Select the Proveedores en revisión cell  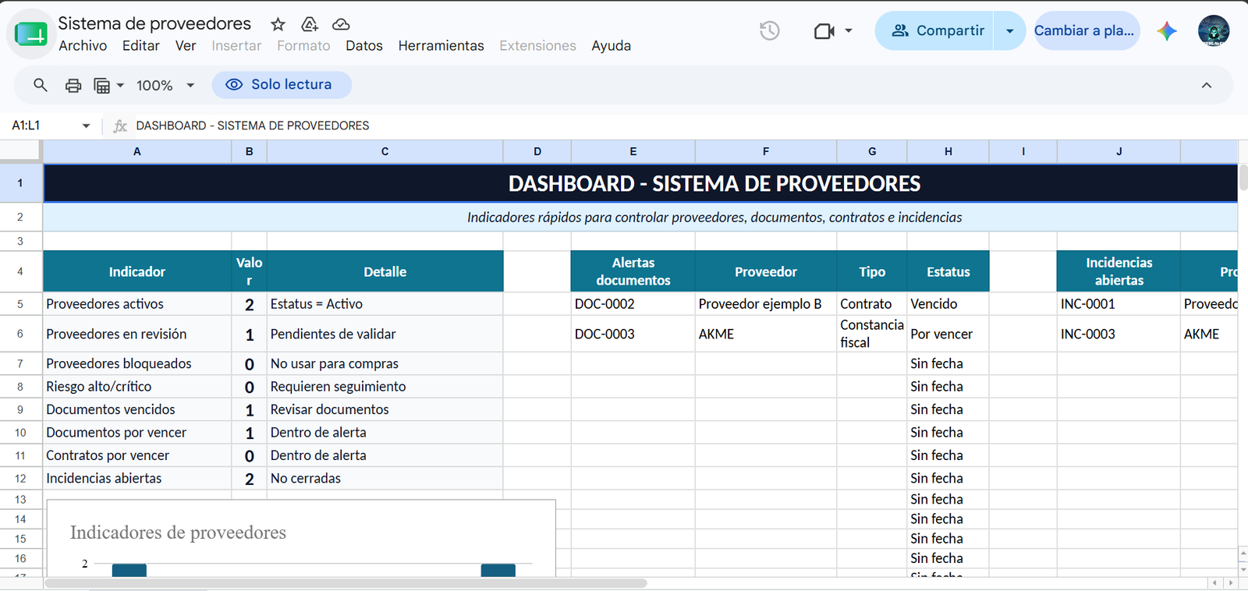click(x=137, y=334)
